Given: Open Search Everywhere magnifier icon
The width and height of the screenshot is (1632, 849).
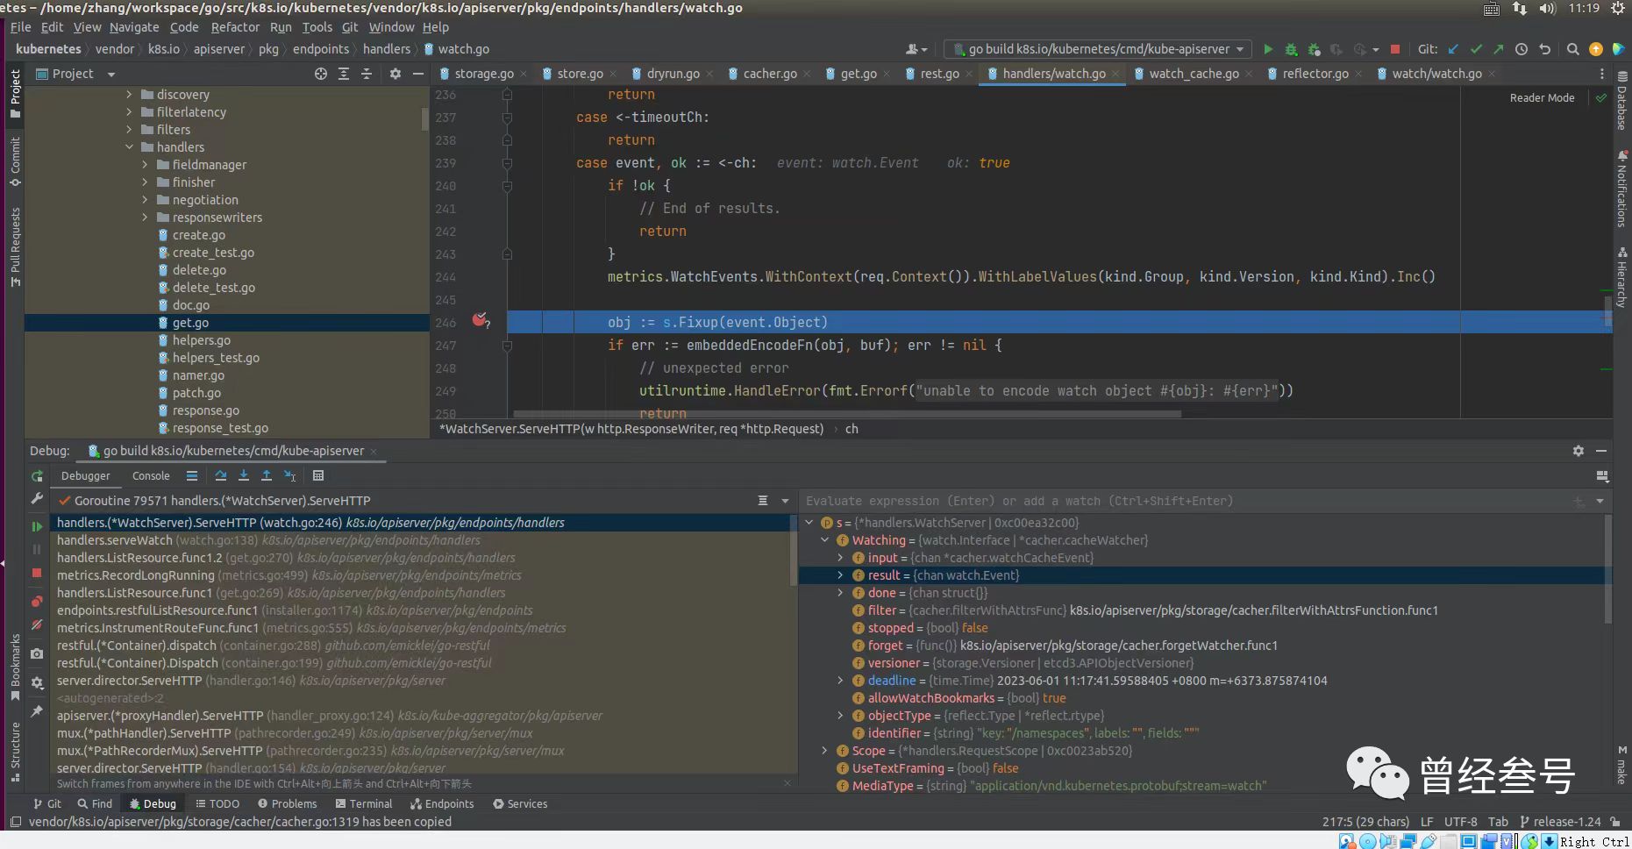Looking at the screenshot, I should [1572, 49].
